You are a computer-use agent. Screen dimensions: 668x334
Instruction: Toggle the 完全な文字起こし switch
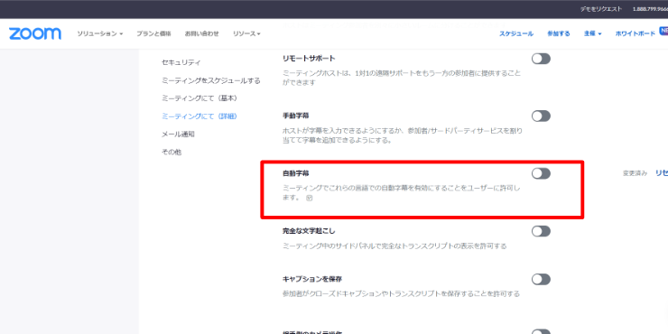click(541, 231)
